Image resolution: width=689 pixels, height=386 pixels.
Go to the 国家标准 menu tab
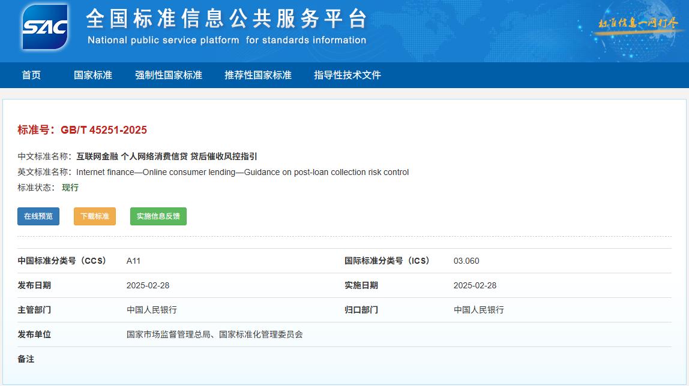point(93,75)
